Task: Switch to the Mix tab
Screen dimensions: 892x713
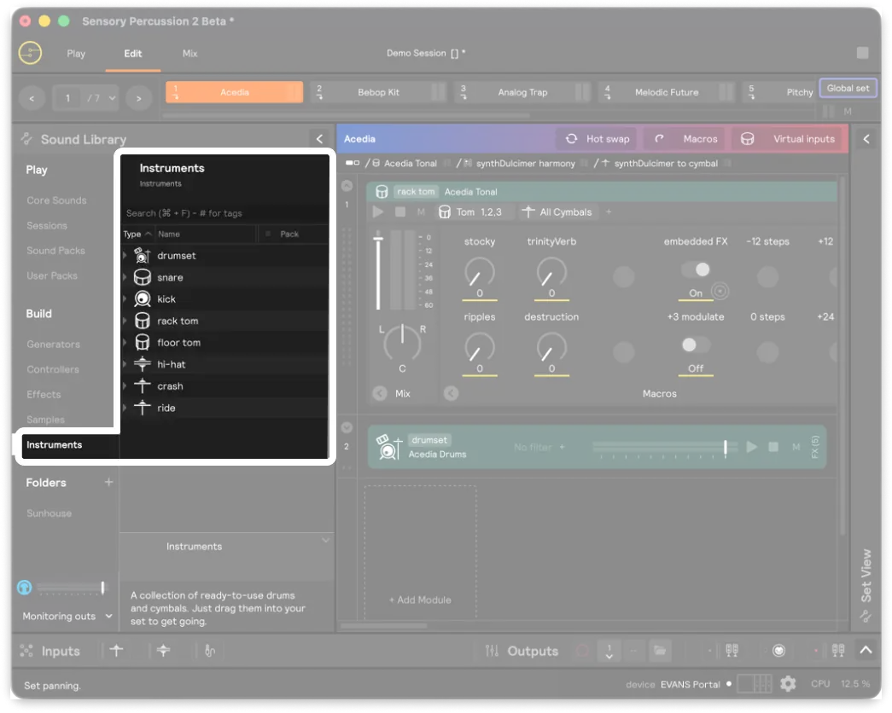Action: coord(189,53)
